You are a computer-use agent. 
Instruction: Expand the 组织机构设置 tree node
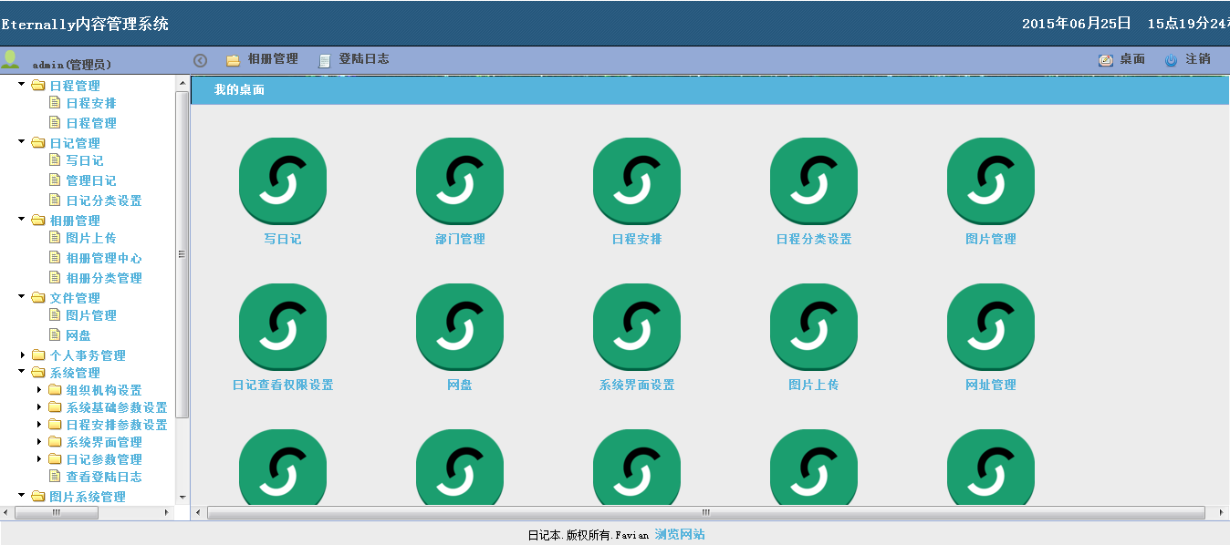point(39,390)
